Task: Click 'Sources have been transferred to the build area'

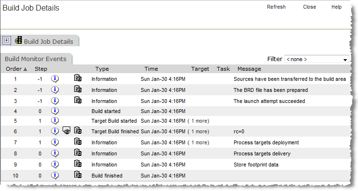Action: [290, 79]
